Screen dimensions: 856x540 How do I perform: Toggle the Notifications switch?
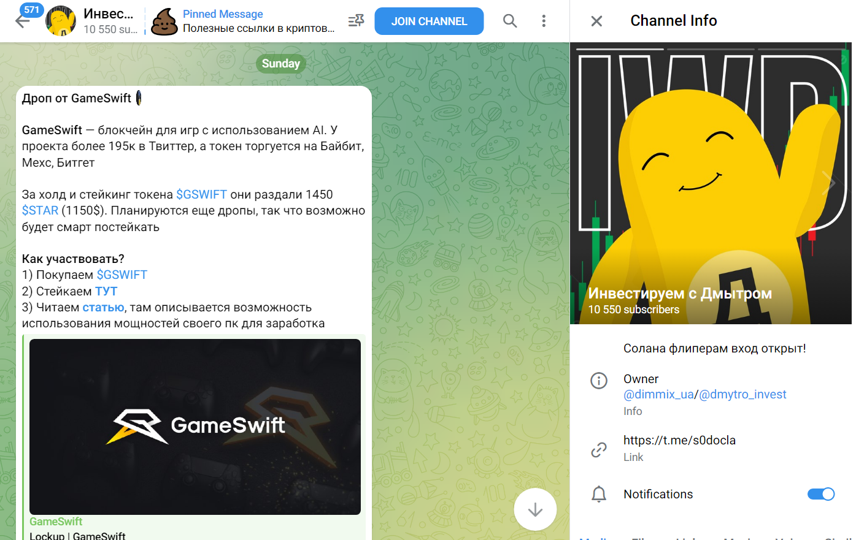coord(821,494)
